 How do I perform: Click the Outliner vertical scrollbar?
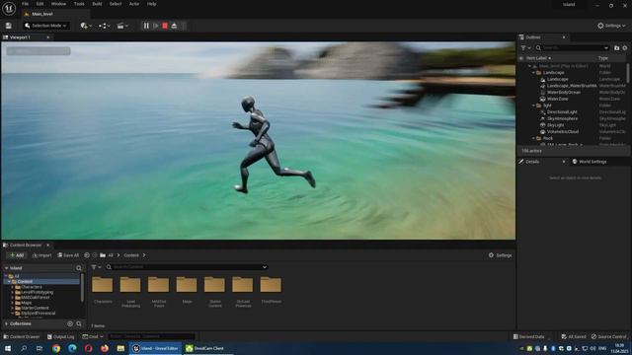coord(628,73)
